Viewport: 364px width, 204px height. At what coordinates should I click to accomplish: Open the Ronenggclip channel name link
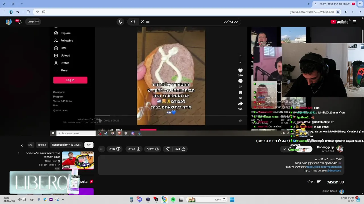pyautogui.click(x=325, y=147)
